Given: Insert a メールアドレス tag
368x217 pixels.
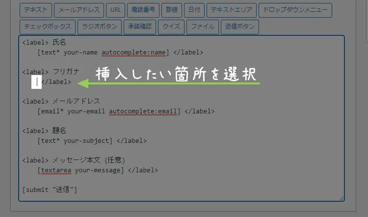Looking at the screenshot, I should coord(79,10).
